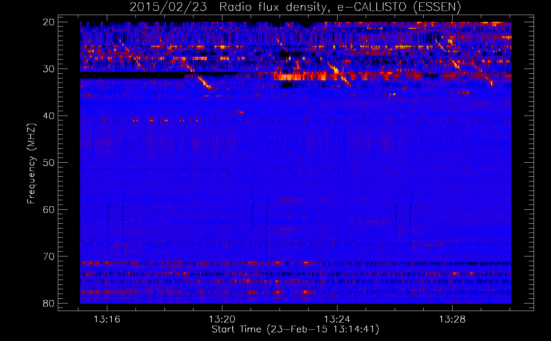Viewport: 551px width, 341px height.
Task: Select the 80 frequency tick label
Action: 49,303
